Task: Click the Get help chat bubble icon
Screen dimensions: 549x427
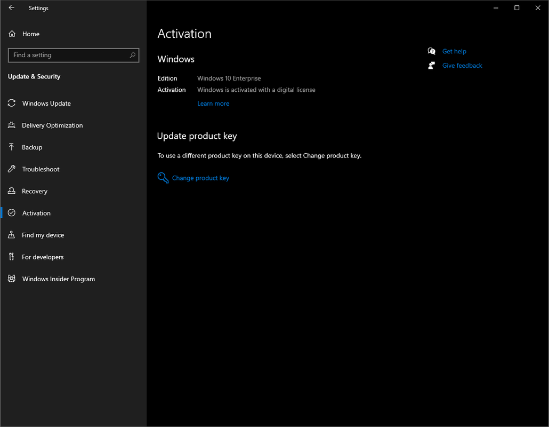Action: point(431,51)
